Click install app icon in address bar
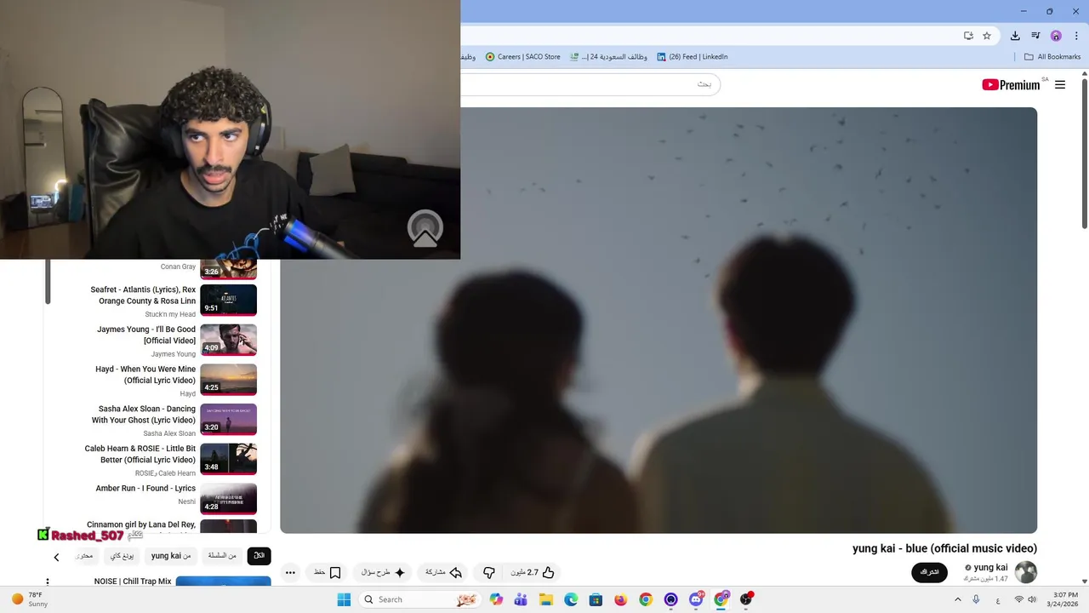Viewport: 1089px width, 613px height. [x=968, y=36]
